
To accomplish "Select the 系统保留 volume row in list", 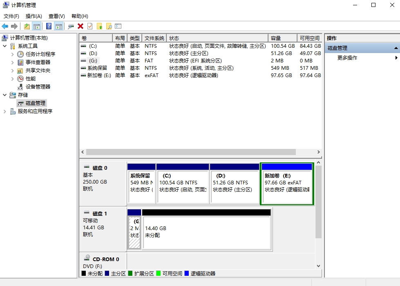I will click(x=201, y=68).
